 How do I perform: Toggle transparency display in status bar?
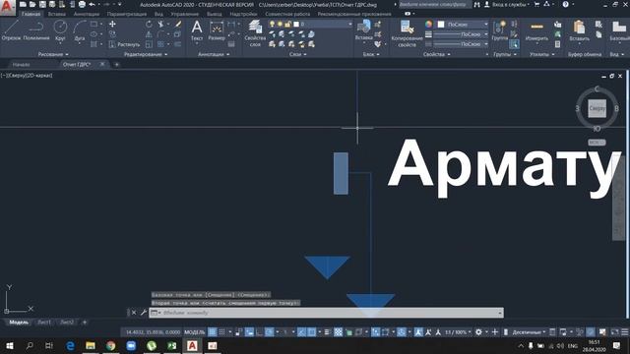(x=339, y=332)
